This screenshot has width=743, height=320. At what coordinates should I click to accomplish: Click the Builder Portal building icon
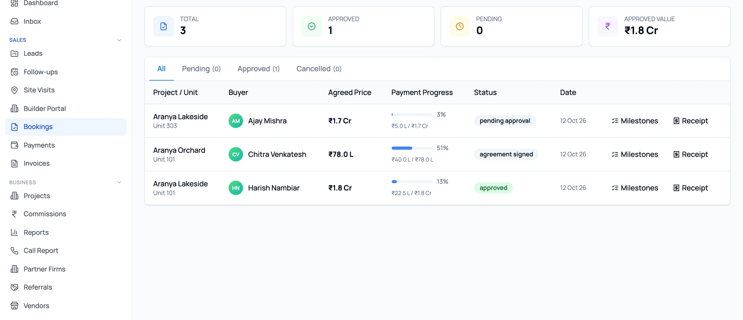[x=14, y=108]
